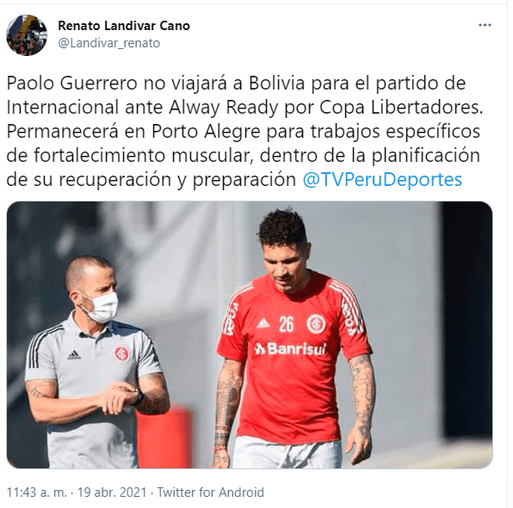Click the Internacional crest on red jersey
This screenshot has width=513, height=508.
point(317,324)
